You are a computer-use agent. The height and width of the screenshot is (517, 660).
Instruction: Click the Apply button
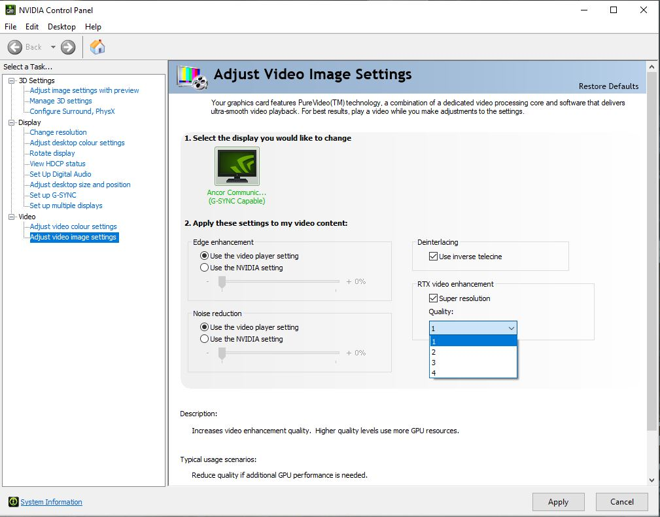pyautogui.click(x=558, y=502)
